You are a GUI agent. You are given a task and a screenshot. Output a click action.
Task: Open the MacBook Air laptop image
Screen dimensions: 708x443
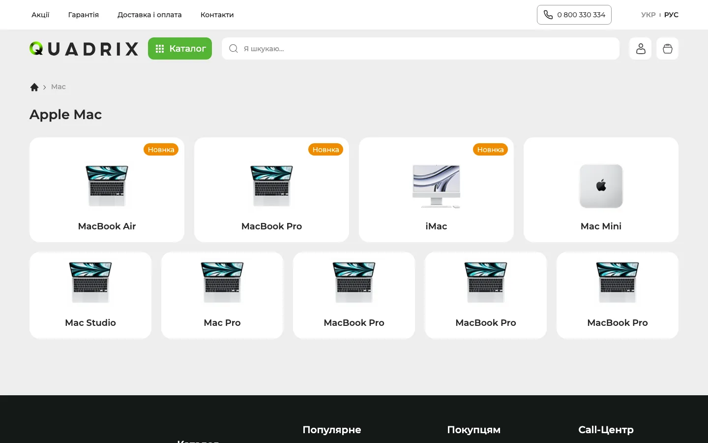pyautogui.click(x=107, y=186)
